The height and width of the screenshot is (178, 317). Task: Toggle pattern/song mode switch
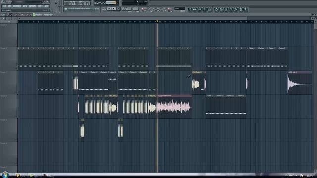[x=104, y=9]
